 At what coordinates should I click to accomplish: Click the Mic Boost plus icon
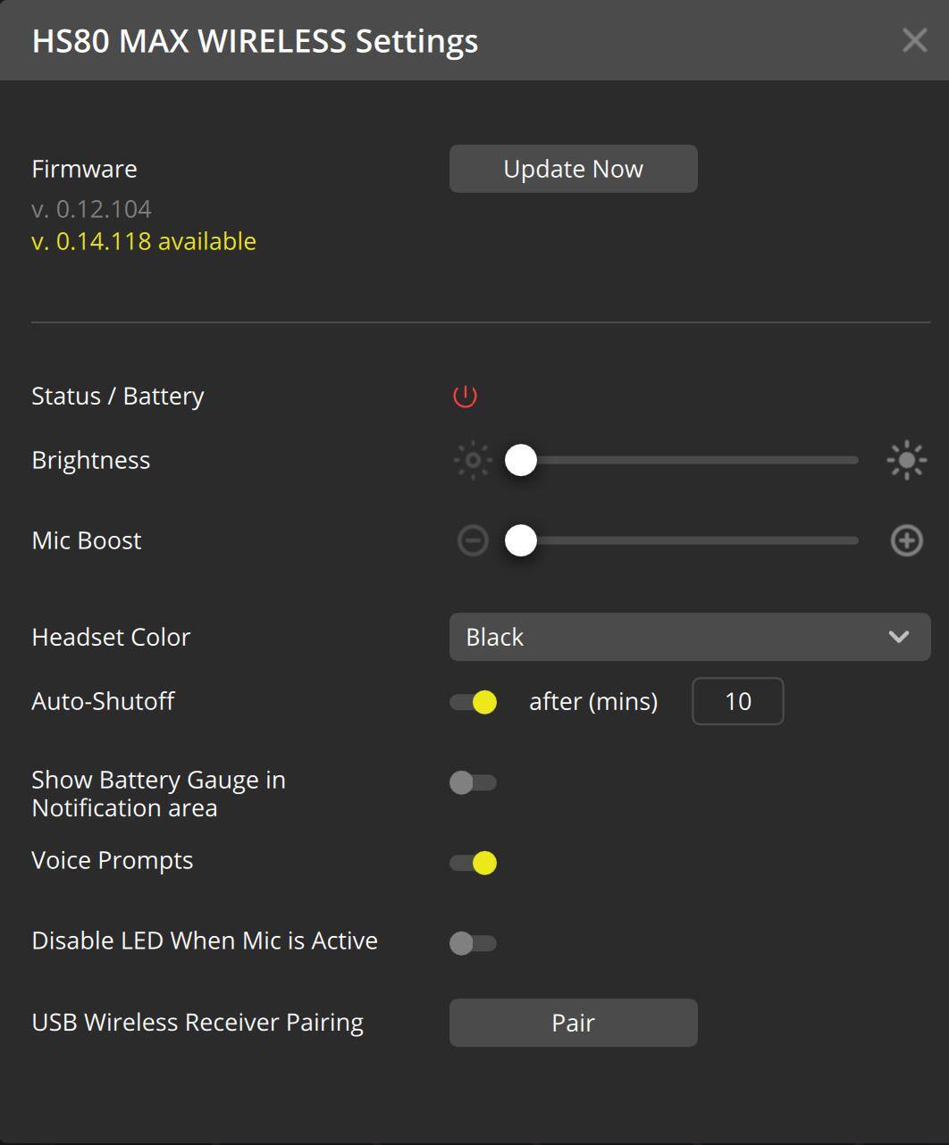906,540
